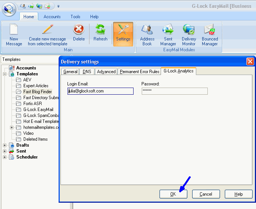Open the Hot E-mail Templates folder
The height and width of the screenshot is (209, 256).
pyautogui.click(x=41, y=121)
